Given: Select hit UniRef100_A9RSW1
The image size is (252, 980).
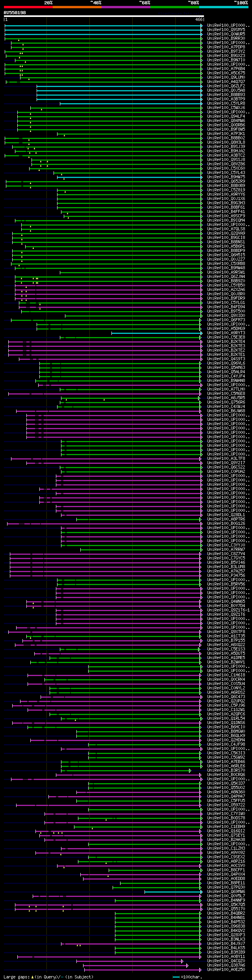Looking at the screenshot, I should 226,272.
